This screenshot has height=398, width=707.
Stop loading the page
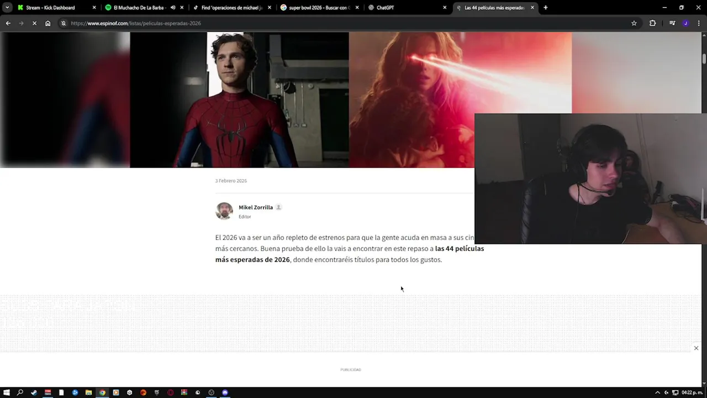pyautogui.click(x=34, y=23)
